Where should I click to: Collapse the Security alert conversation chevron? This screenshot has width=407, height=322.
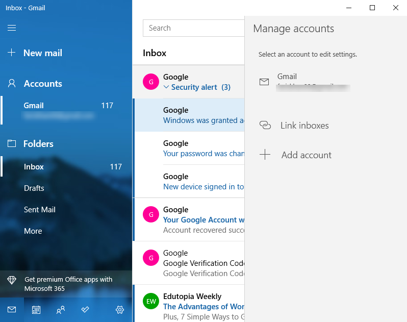point(166,87)
